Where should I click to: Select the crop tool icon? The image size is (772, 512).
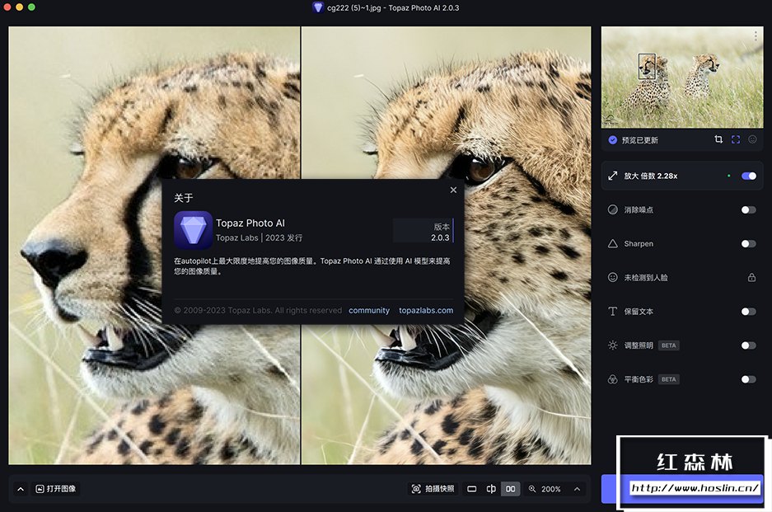point(718,139)
